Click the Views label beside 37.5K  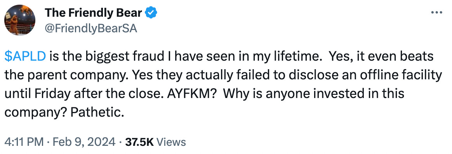172,142
